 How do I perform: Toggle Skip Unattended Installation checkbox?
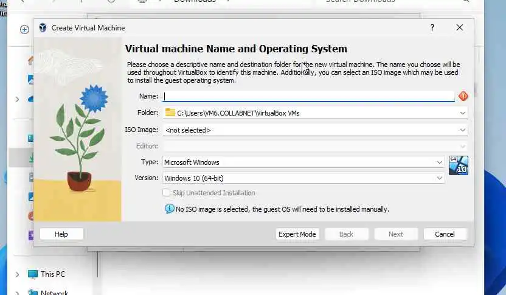click(x=166, y=193)
